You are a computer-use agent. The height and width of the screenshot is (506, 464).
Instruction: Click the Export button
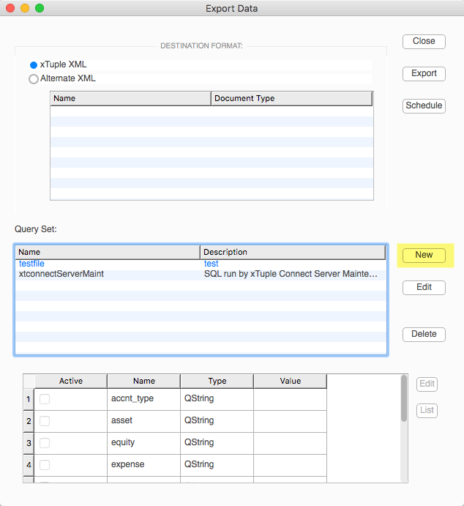click(424, 73)
